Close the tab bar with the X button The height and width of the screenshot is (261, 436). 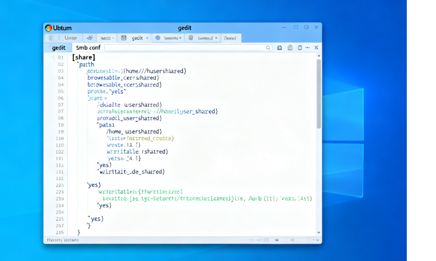316,48
